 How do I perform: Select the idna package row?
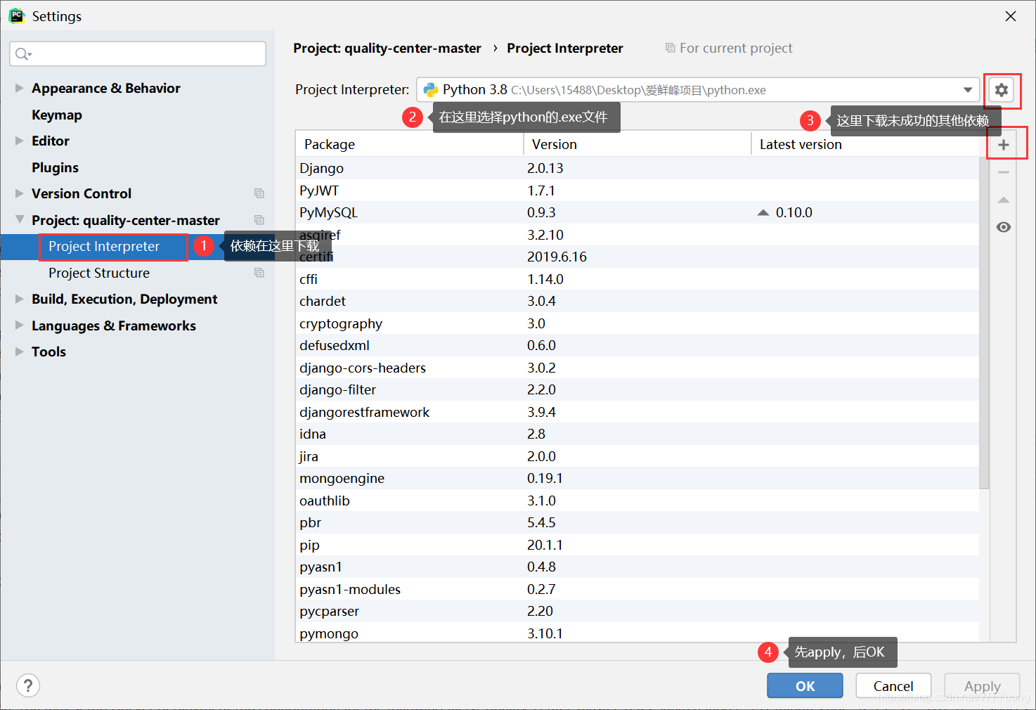click(x=637, y=434)
